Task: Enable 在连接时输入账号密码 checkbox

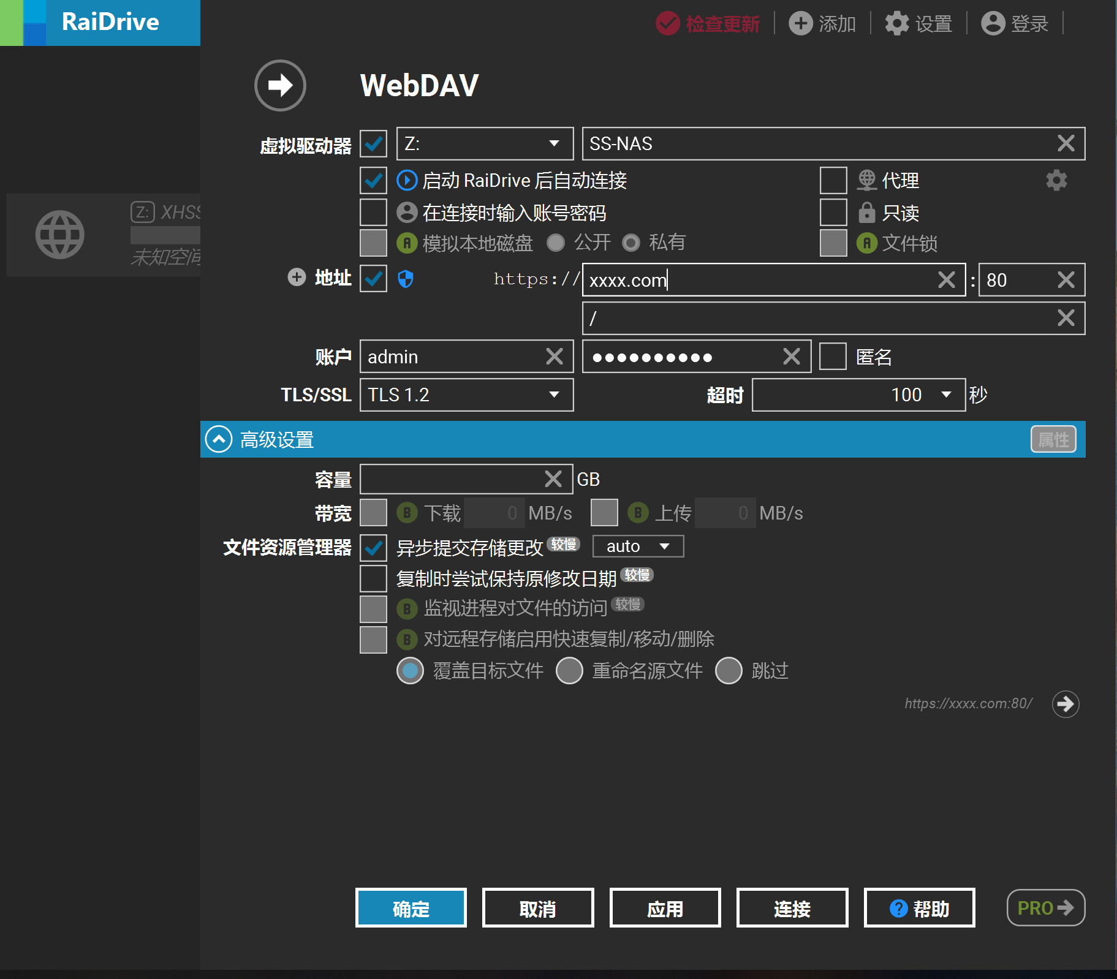Action: 373,213
